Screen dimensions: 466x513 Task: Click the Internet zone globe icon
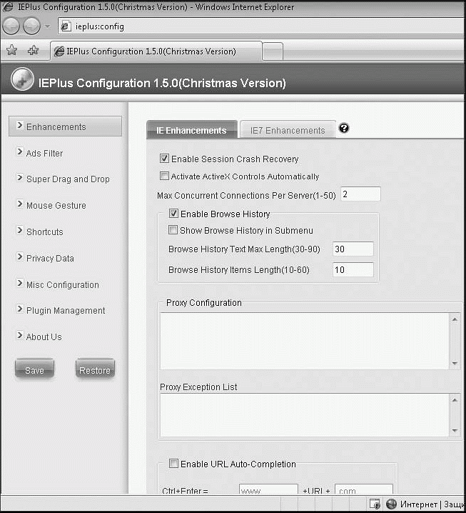[392, 504]
